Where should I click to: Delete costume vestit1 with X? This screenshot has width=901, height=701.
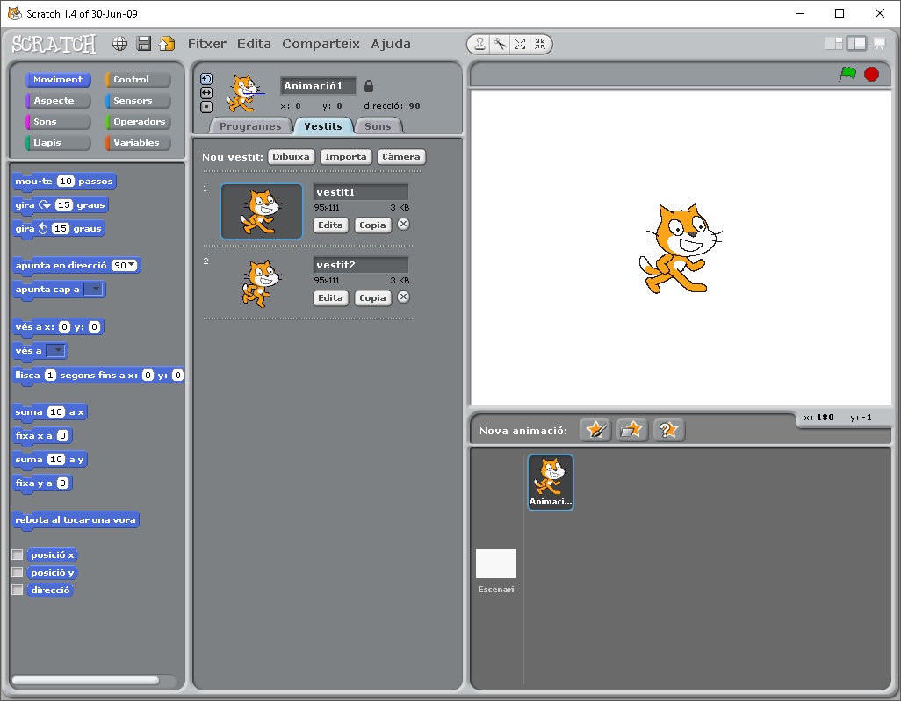(x=403, y=225)
